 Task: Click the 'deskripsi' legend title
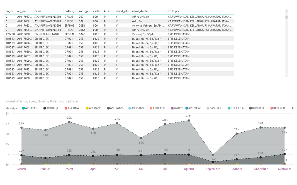point(12,108)
